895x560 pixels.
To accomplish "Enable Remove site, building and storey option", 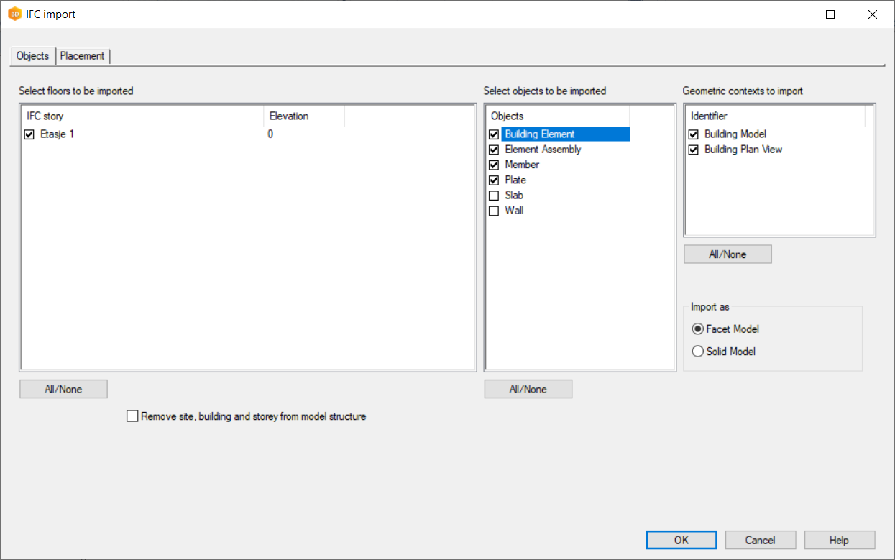I will pos(132,416).
